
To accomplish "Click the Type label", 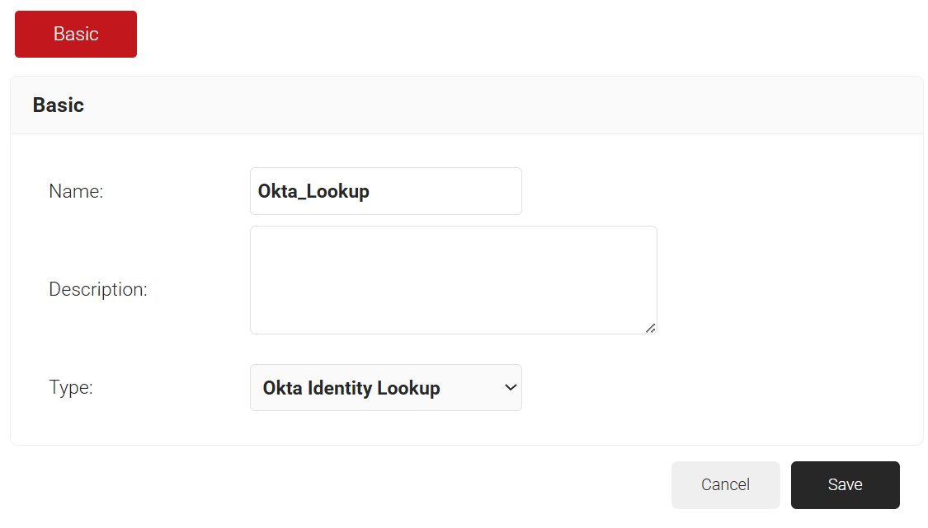I will point(71,387).
